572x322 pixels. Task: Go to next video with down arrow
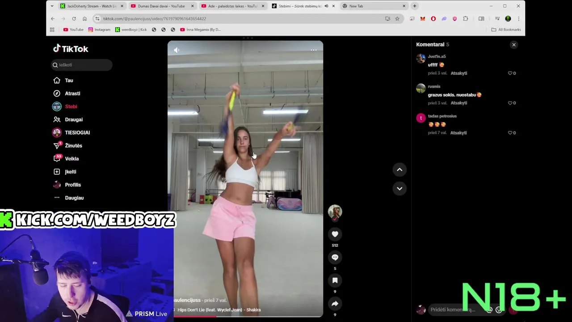[x=400, y=188]
